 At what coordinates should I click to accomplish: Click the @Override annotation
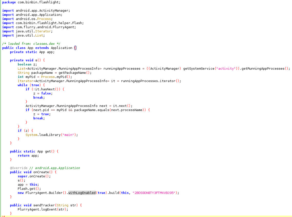pyautogui.click(x=18, y=168)
